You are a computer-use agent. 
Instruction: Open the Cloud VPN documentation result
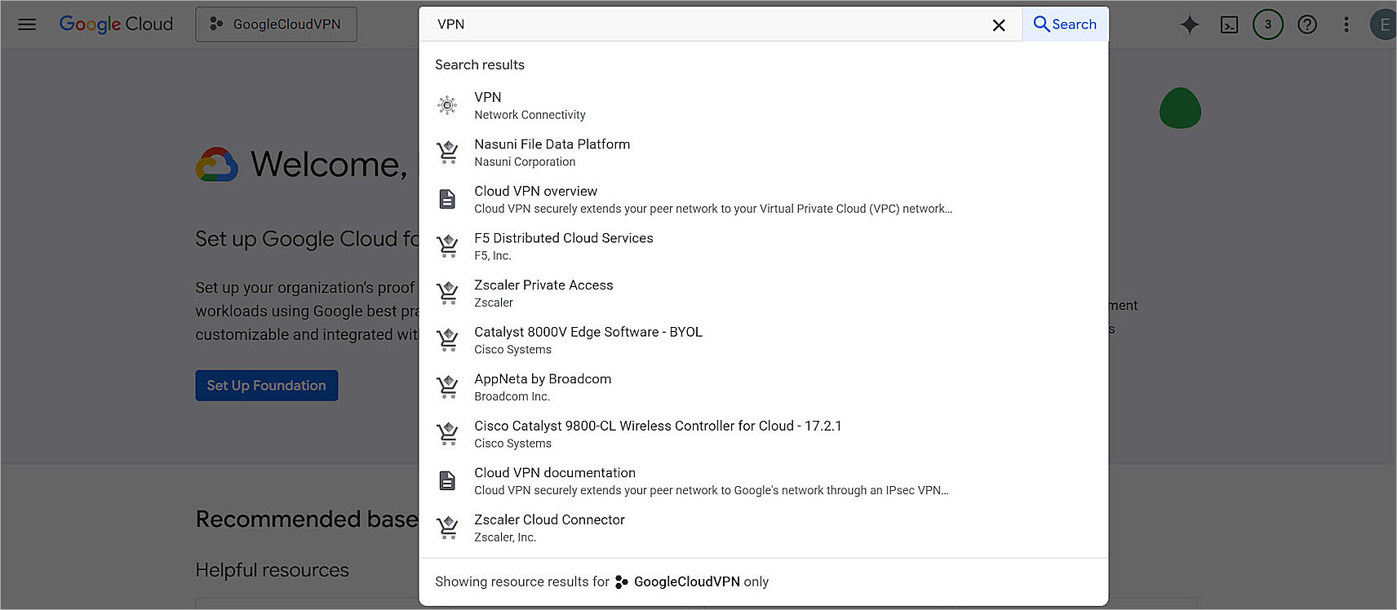click(x=554, y=473)
